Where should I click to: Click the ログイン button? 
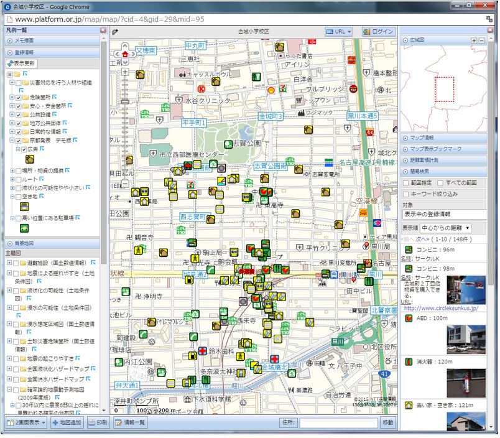[x=379, y=31]
